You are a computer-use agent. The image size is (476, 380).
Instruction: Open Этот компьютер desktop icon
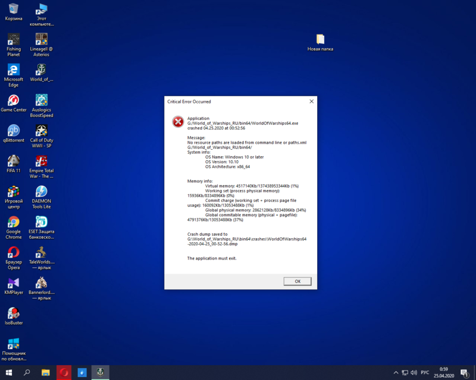42,14
